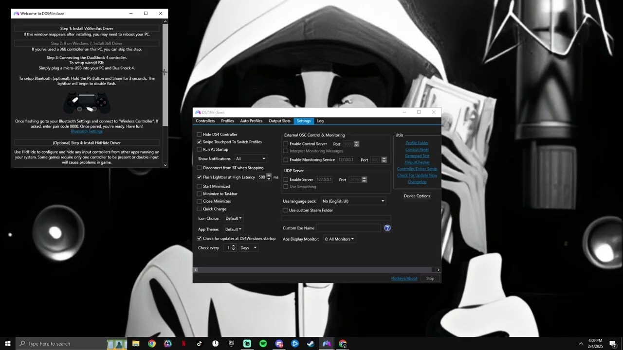Open the Changelog link
The width and height of the screenshot is (623, 350).
click(417, 182)
